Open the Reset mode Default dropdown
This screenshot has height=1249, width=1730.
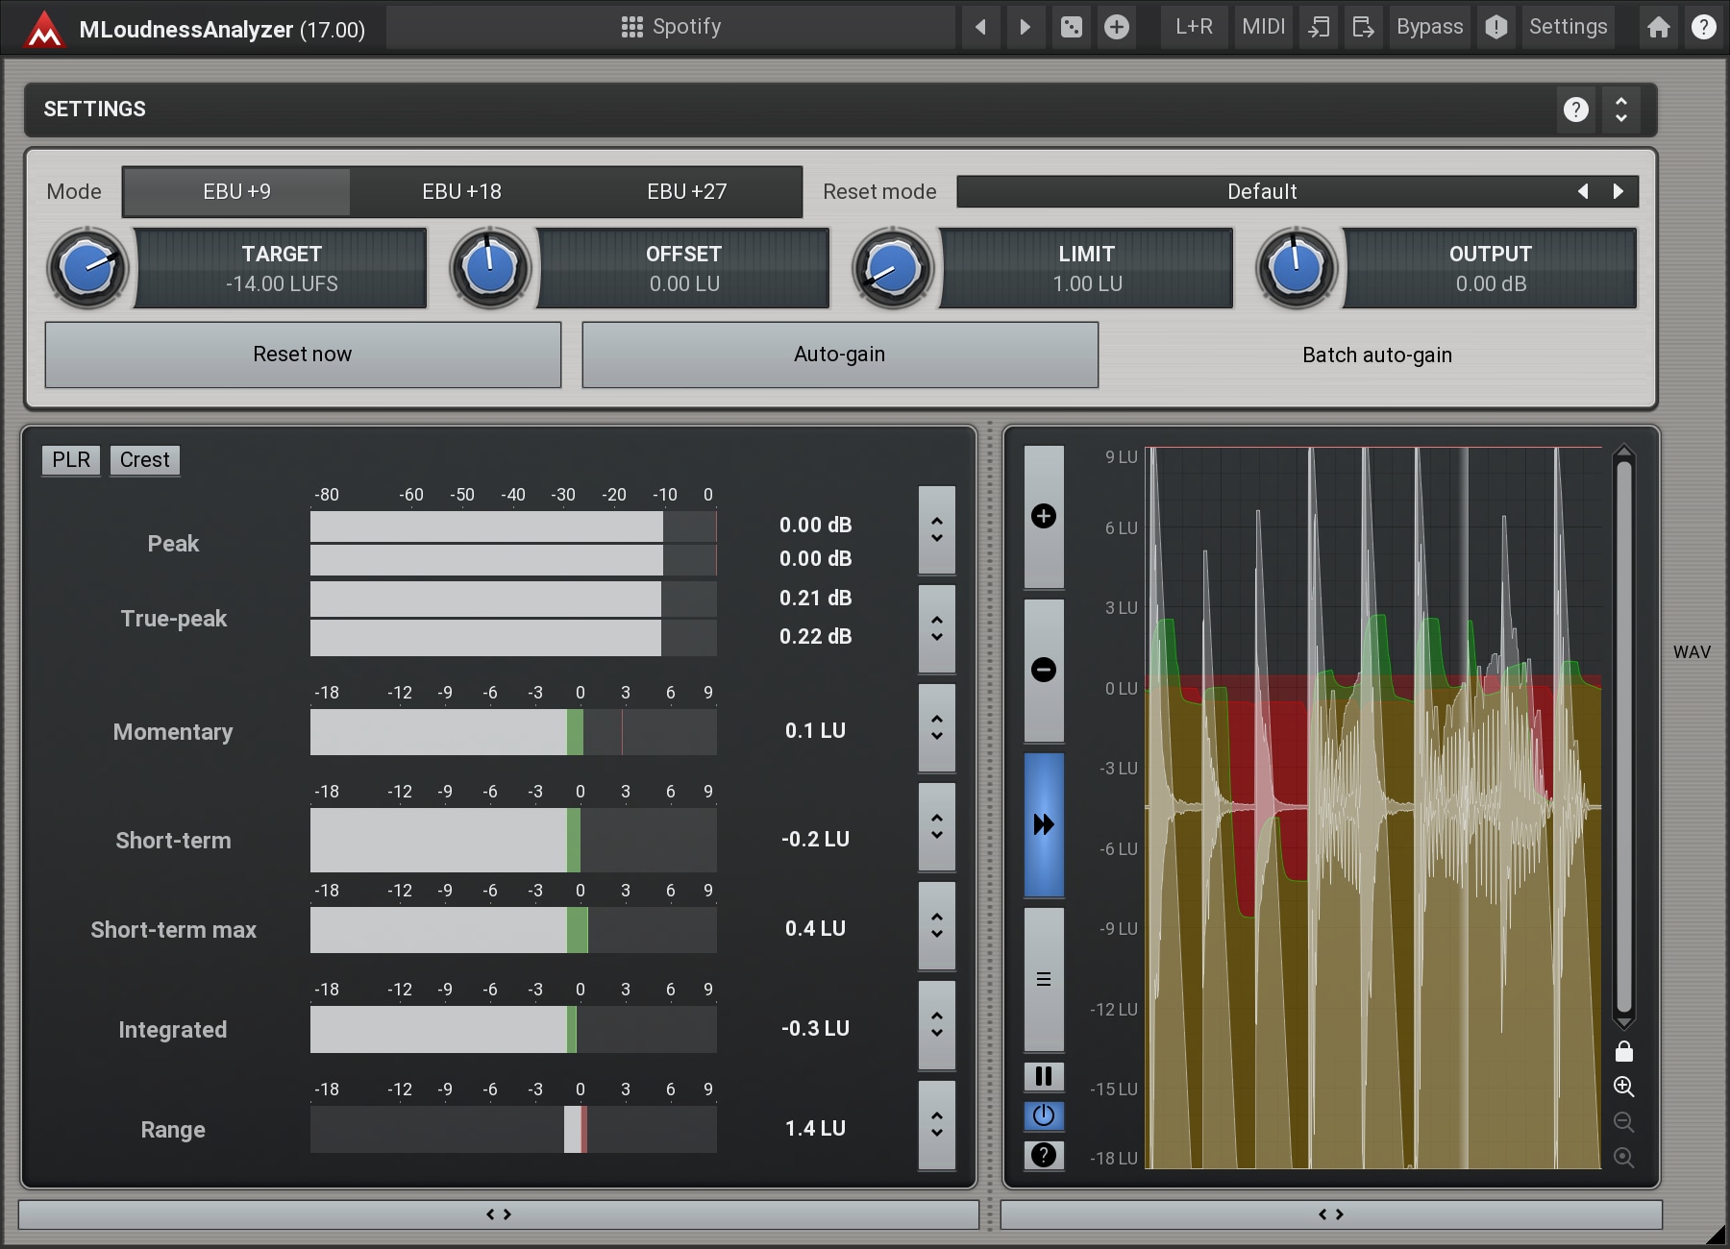tap(1261, 191)
